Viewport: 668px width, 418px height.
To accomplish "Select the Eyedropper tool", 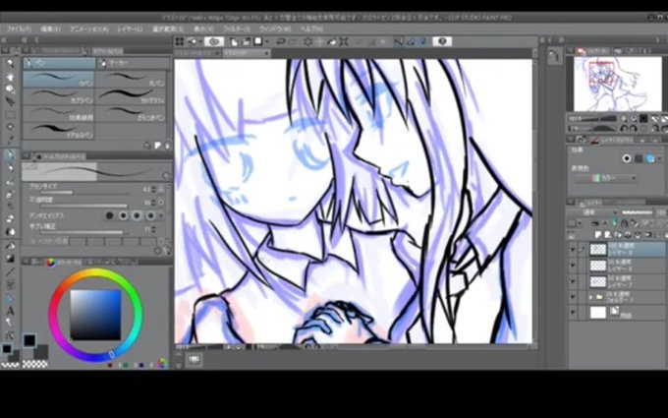I will tap(10, 140).
